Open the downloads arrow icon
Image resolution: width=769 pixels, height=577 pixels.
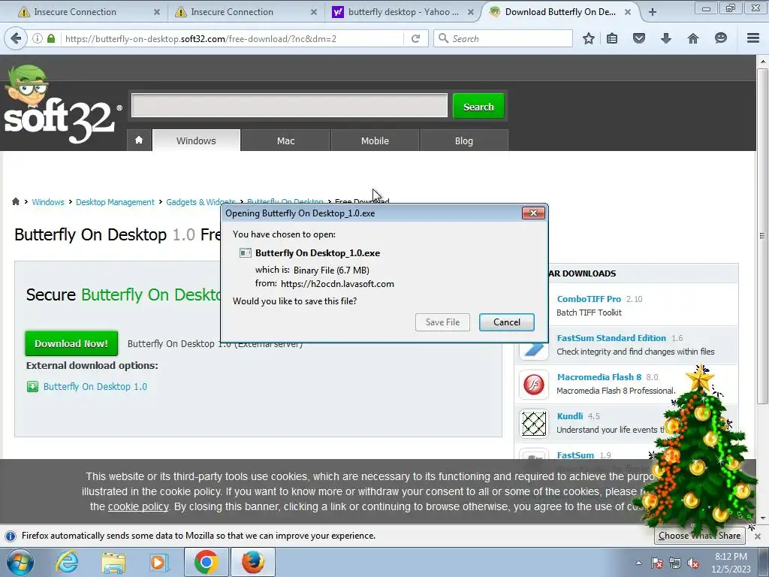click(x=665, y=38)
